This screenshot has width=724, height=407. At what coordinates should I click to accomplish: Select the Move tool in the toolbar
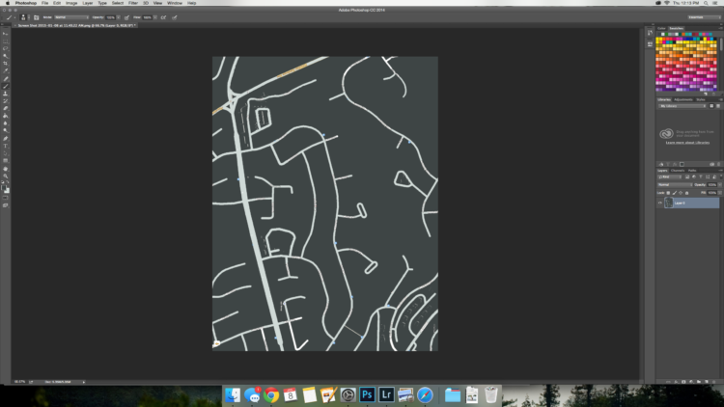(x=5, y=33)
